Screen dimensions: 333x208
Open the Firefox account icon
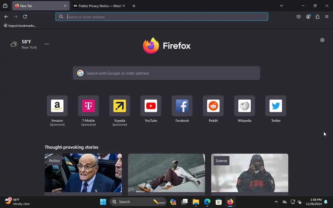pos(308,17)
